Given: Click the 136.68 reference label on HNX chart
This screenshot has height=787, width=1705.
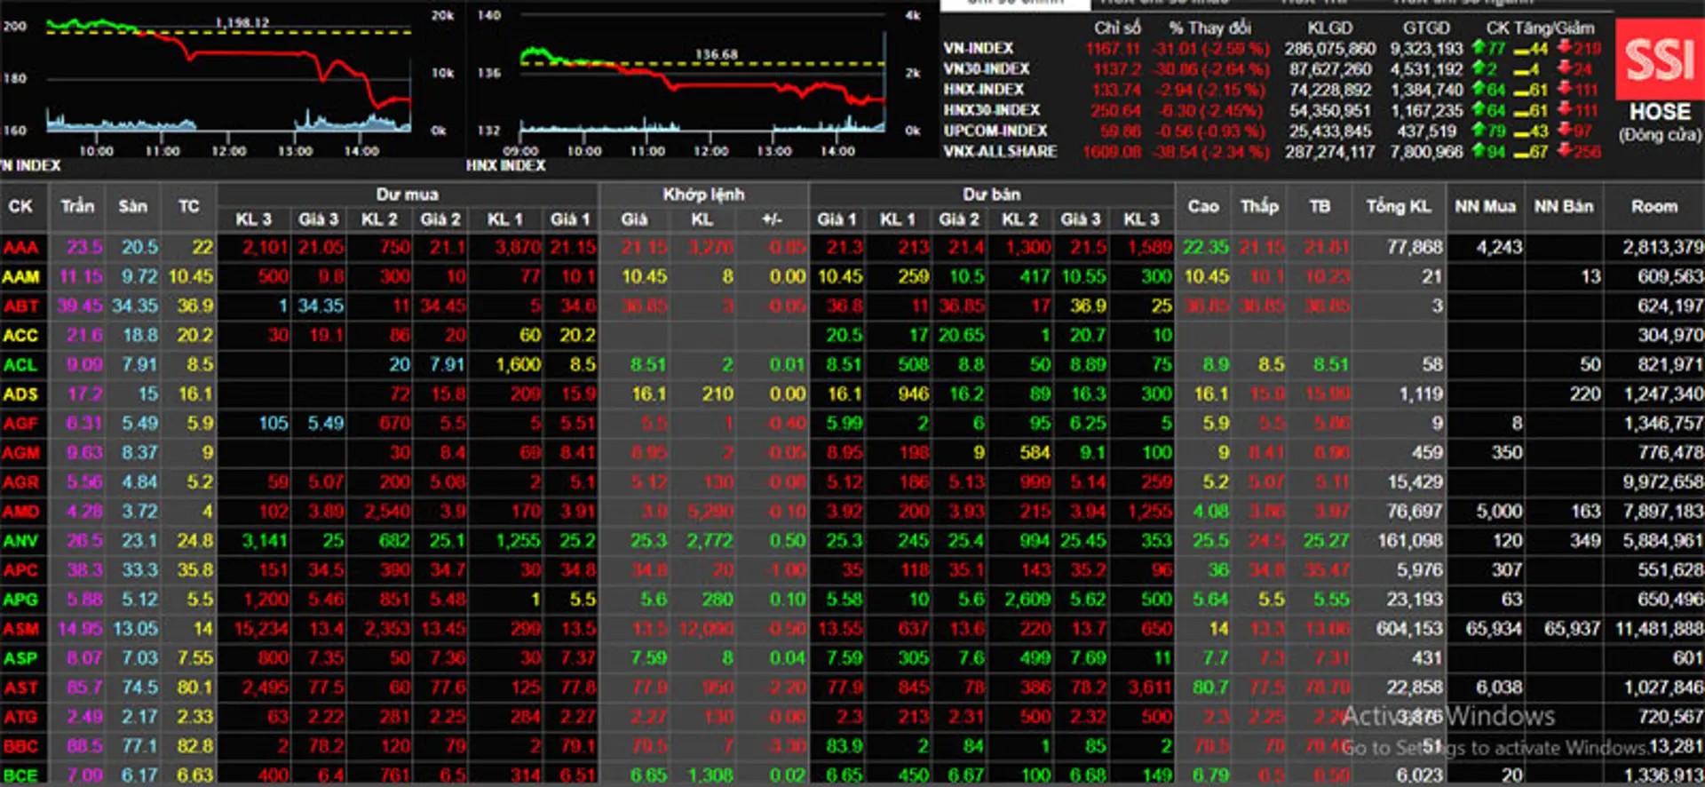Looking at the screenshot, I should click(x=717, y=54).
